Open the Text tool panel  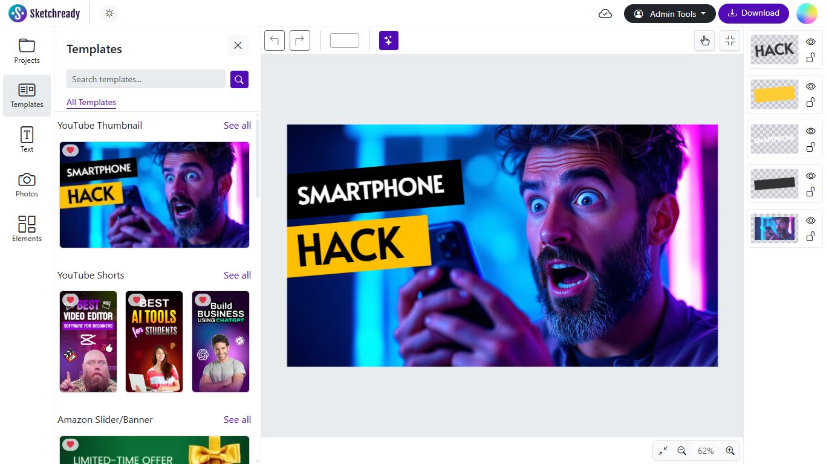click(x=27, y=140)
